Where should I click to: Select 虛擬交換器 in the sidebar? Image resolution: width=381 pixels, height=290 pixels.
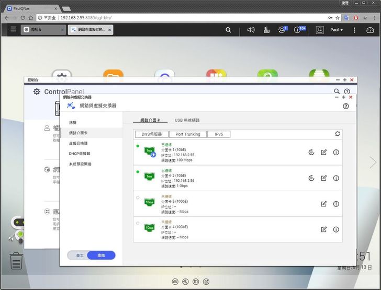coord(79,143)
